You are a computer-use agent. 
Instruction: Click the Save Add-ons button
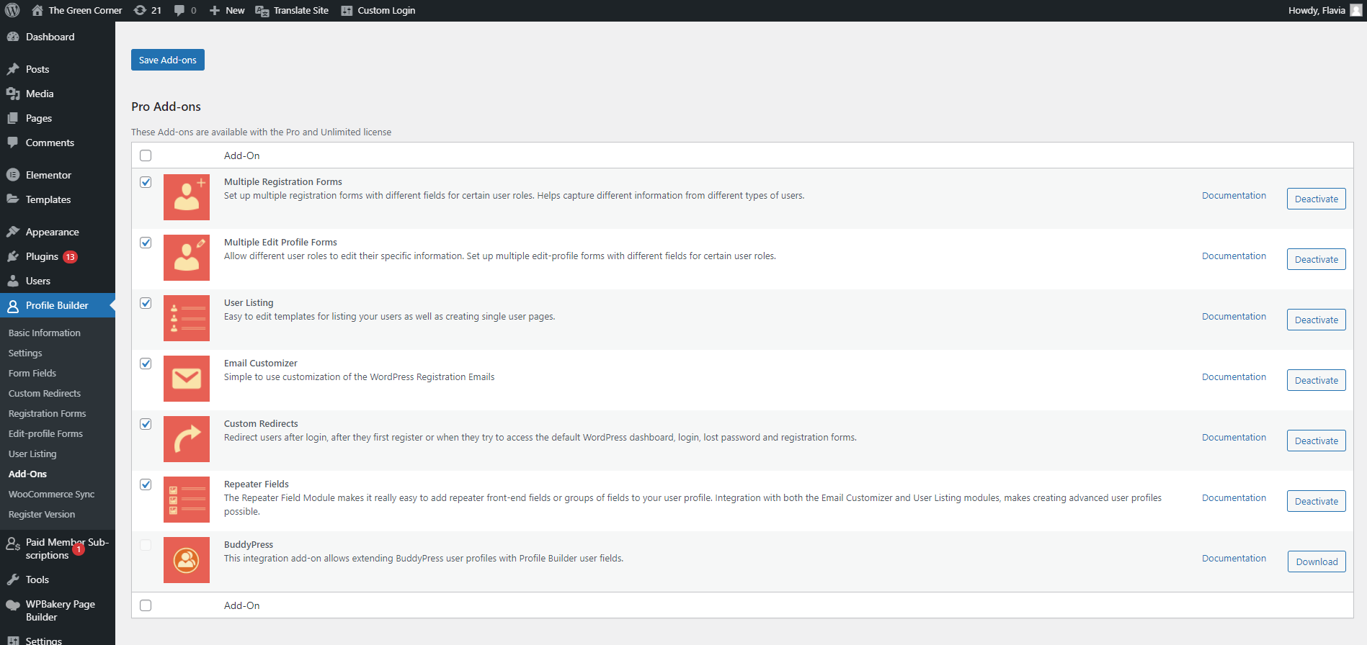168,60
